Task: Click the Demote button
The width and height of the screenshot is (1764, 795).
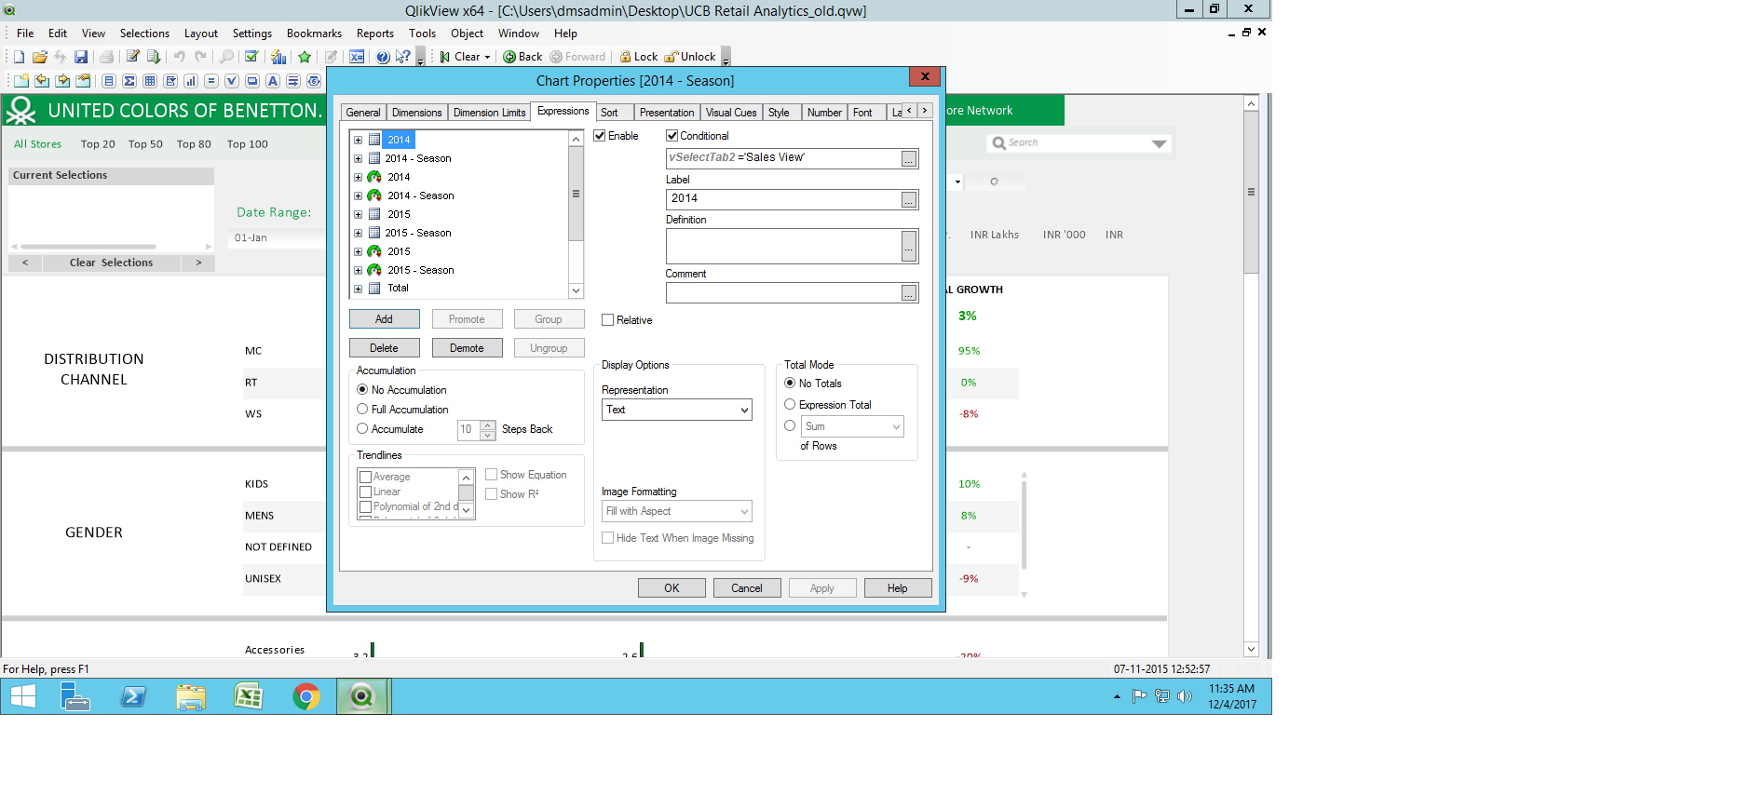Action: [467, 348]
